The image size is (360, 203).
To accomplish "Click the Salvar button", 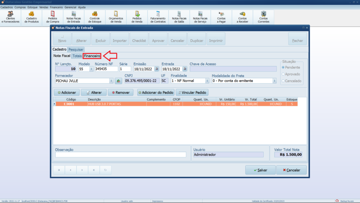I will [261, 170].
